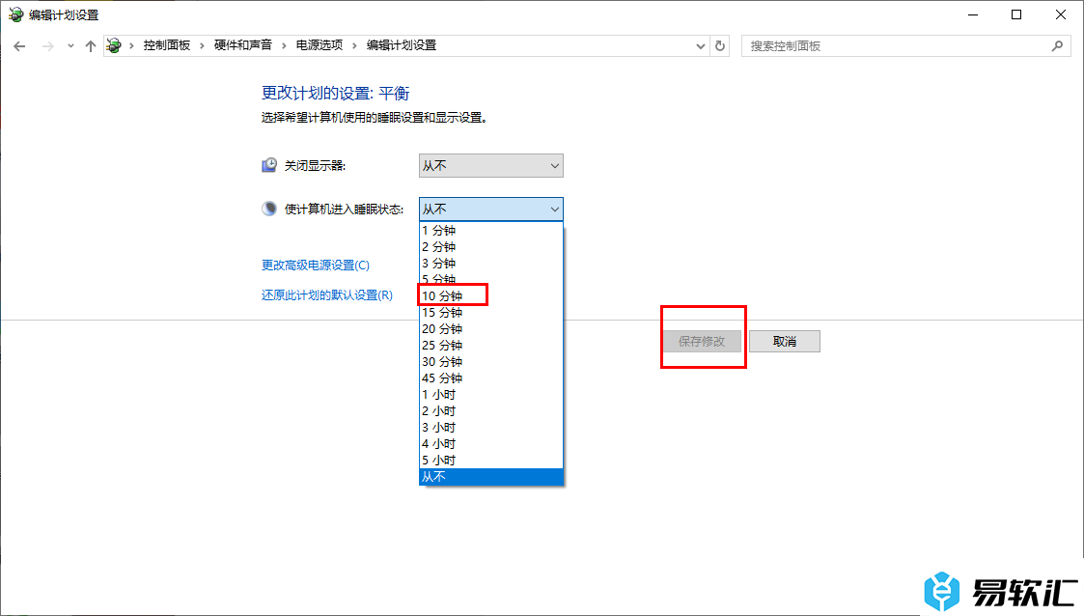Open 更改高级电源设置 link
This screenshot has height=616, width=1084.
pyautogui.click(x=316, y=266)
